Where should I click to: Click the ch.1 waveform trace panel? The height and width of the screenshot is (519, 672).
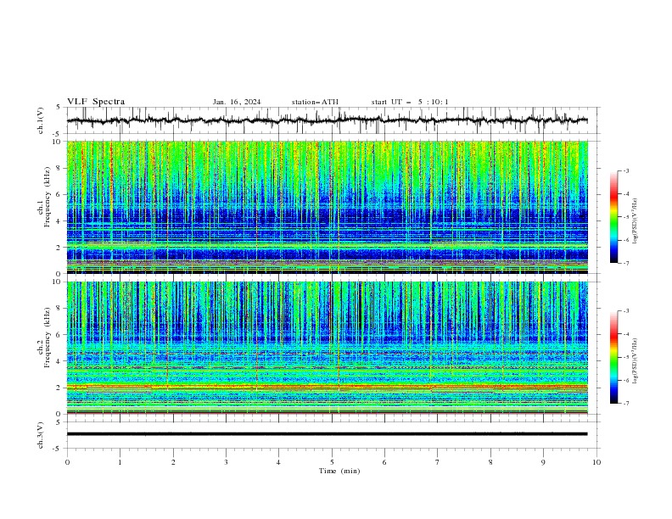pos(333,120)
